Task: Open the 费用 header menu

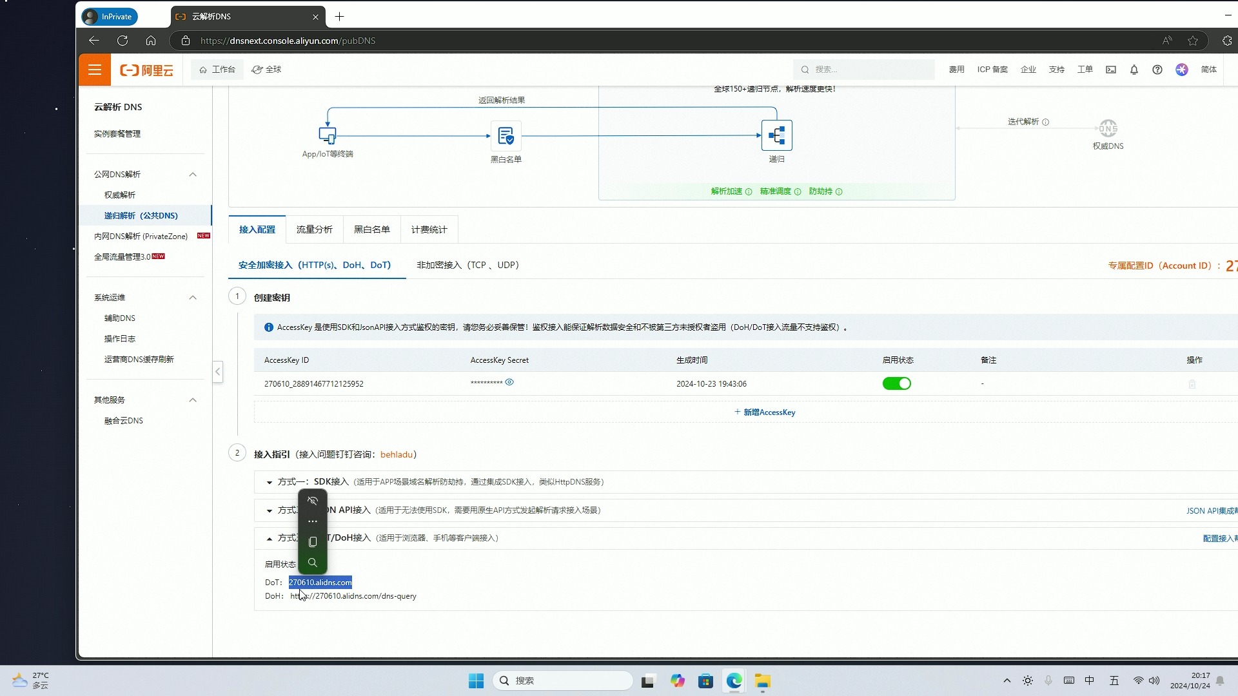Action: click(956, 70)
